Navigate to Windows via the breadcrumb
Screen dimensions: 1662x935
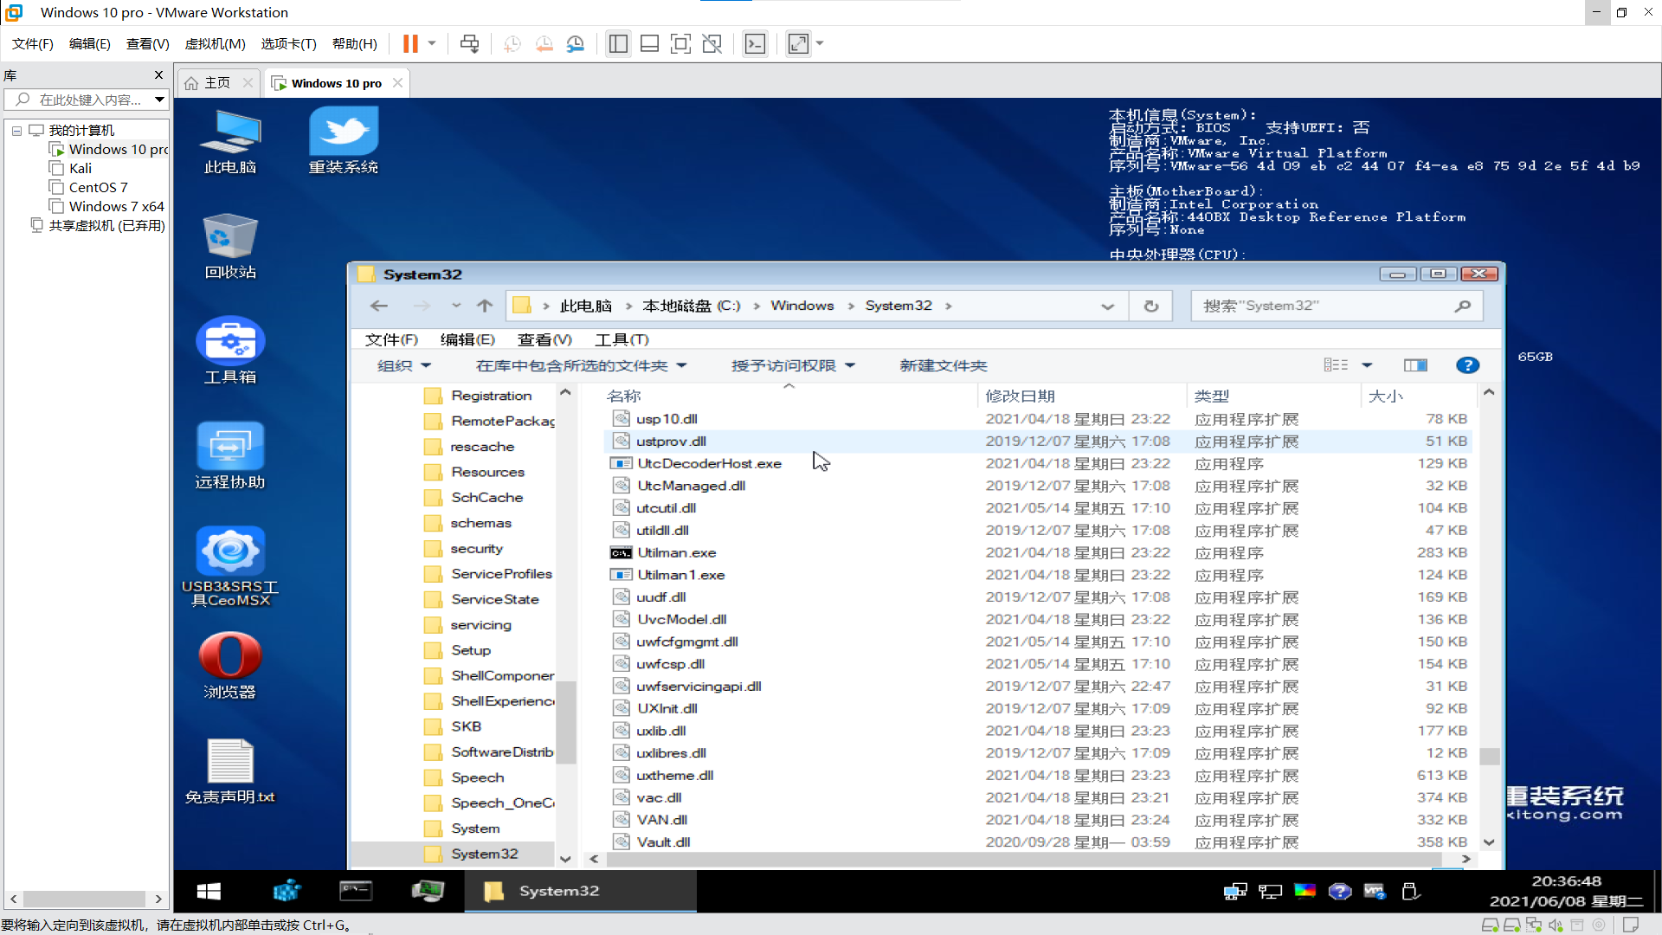pos(802,306)
